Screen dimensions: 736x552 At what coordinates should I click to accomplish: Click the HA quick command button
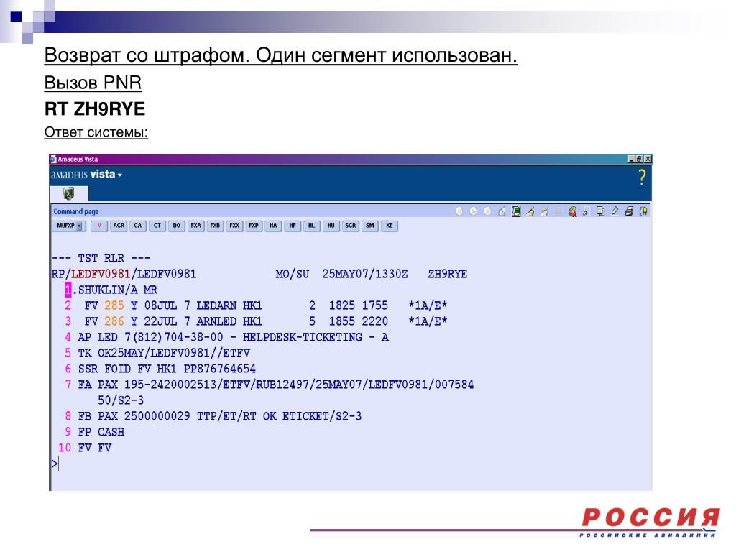[x=273, y=226]
